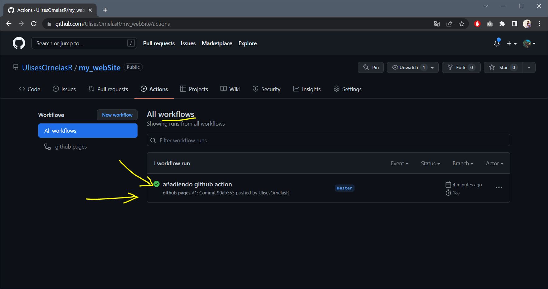
Task: Open the workflow run three-dot menu
Action: [x=499, y=188]
